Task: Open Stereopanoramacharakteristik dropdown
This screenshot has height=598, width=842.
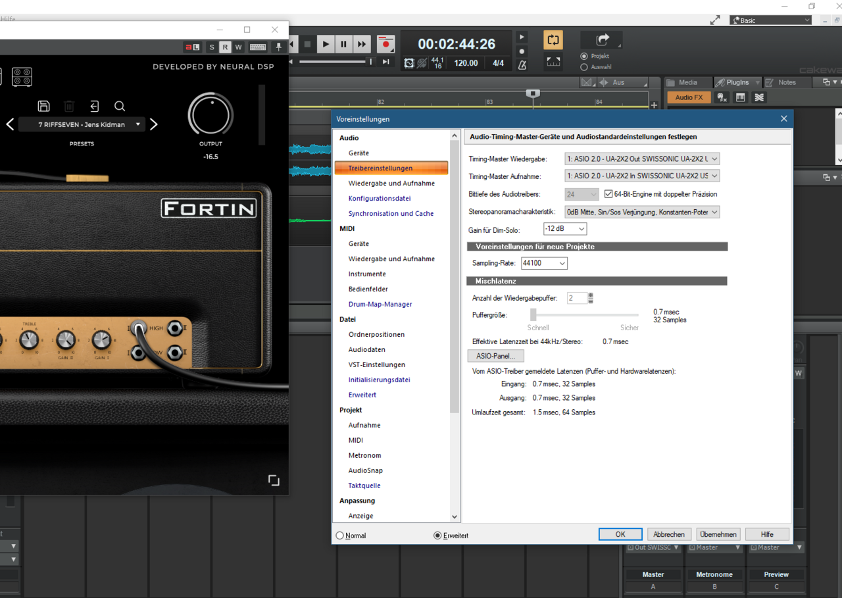Action: (x=642, y=212)
